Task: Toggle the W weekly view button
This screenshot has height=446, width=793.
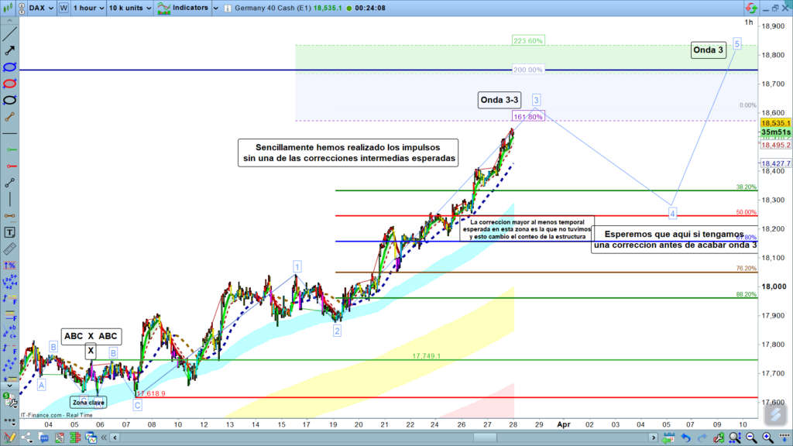Action: pyautogui.click(x=64, y=8)
